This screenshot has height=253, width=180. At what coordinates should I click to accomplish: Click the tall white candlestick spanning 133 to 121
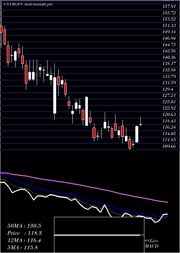coord(55,95)
